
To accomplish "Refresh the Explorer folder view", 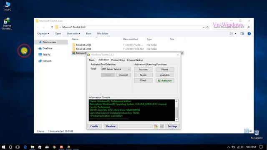I will (207, 27).
